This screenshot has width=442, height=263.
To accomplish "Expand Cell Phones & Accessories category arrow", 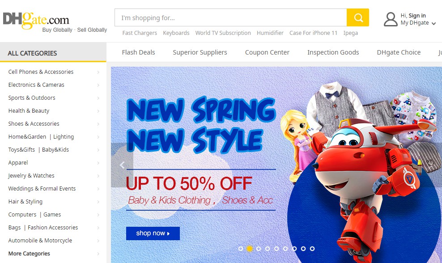I will point(98,72).
